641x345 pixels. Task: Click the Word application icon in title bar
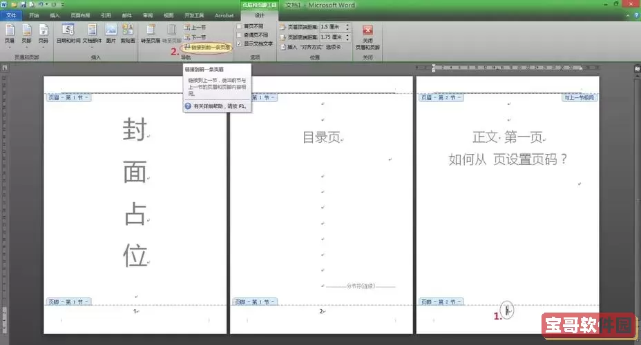coord(4,5)
